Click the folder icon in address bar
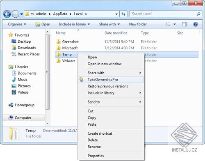The width and height of the screenshot is (205, 161). tap(27, 14)
